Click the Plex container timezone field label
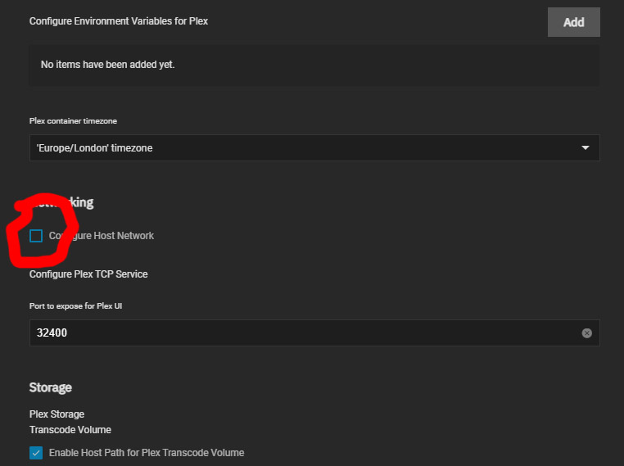The image size is (624, 466). [x=73, y=121]
